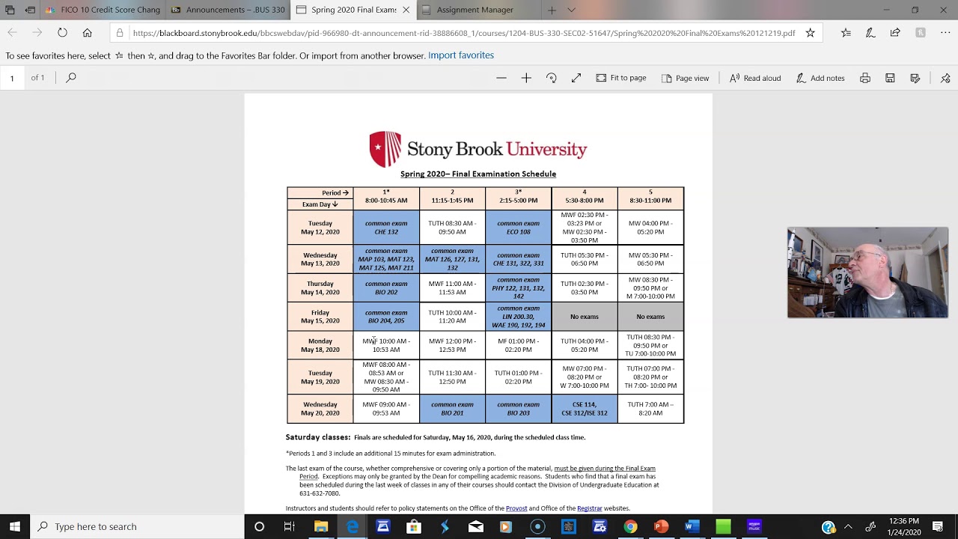Rotate the PDF page
Viewport: 958px width, 539px height.
[552, 78]
